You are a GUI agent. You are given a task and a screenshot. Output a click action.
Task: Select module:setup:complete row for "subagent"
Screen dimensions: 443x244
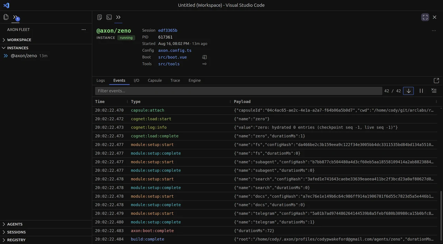(265, 170)
